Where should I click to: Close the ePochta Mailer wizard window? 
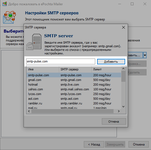pos(145,4)
